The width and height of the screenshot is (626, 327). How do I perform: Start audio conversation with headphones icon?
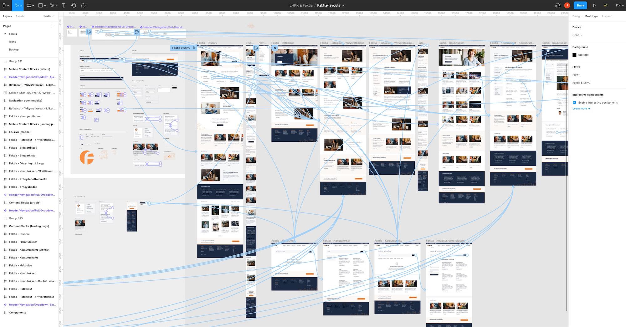pos(557,5)
